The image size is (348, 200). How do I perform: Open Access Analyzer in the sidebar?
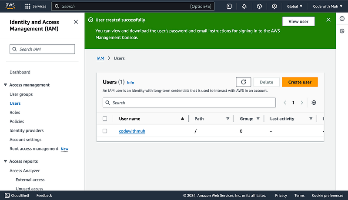tap(25, 171)
